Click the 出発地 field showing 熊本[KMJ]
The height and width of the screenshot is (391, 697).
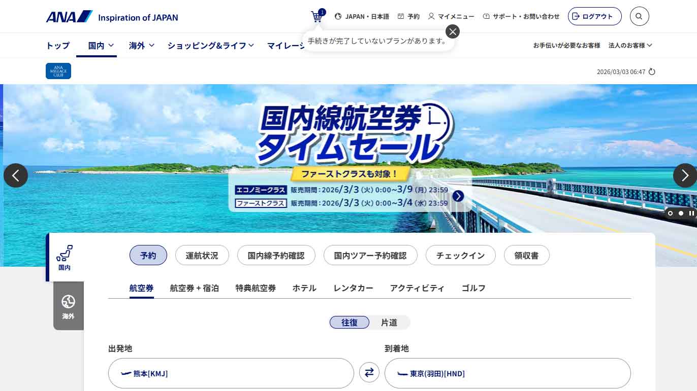tap(231, 373)
